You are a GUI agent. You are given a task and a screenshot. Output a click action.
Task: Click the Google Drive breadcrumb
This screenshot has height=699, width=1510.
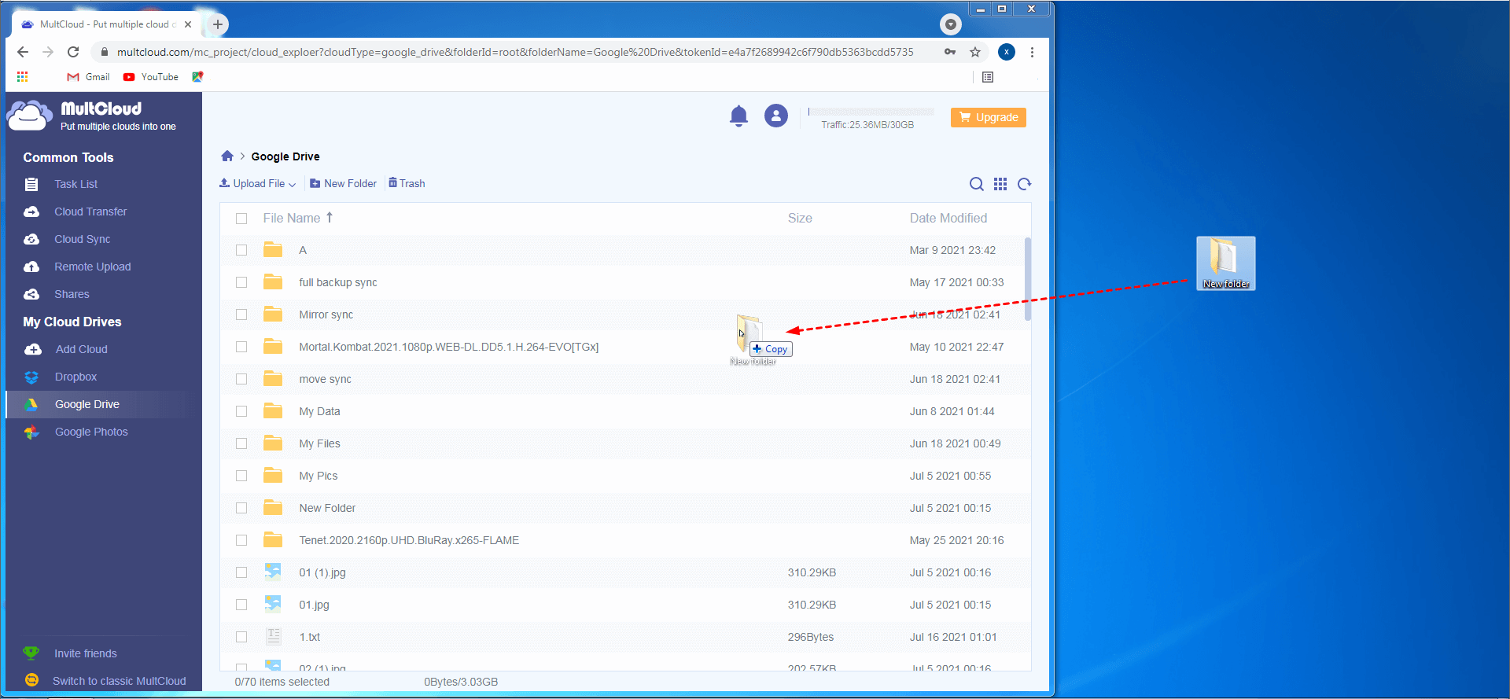[285, 157]
